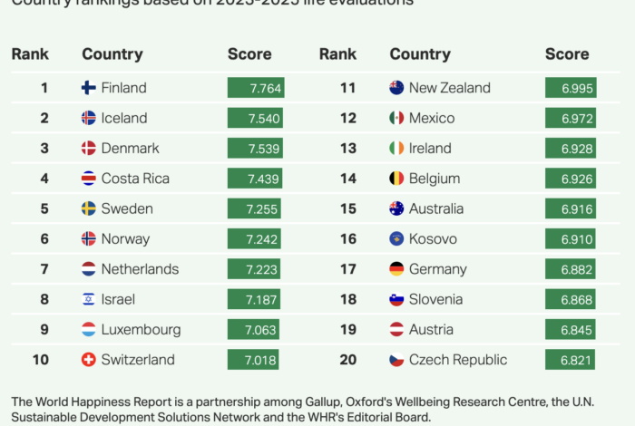Click the Israel flag icon

(x=89, y=299)
